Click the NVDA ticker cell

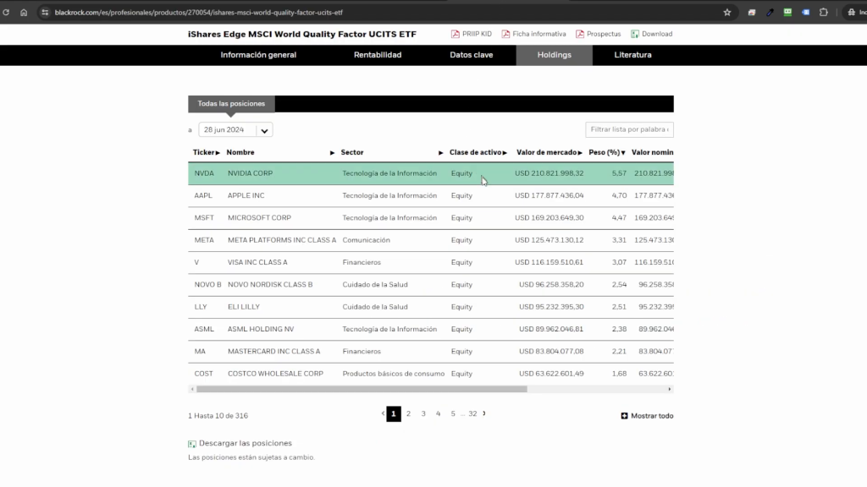[x=204, y=173]
